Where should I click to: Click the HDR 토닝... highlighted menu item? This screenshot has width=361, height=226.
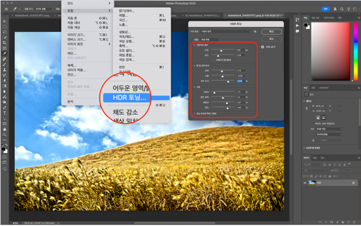point(136,97)
